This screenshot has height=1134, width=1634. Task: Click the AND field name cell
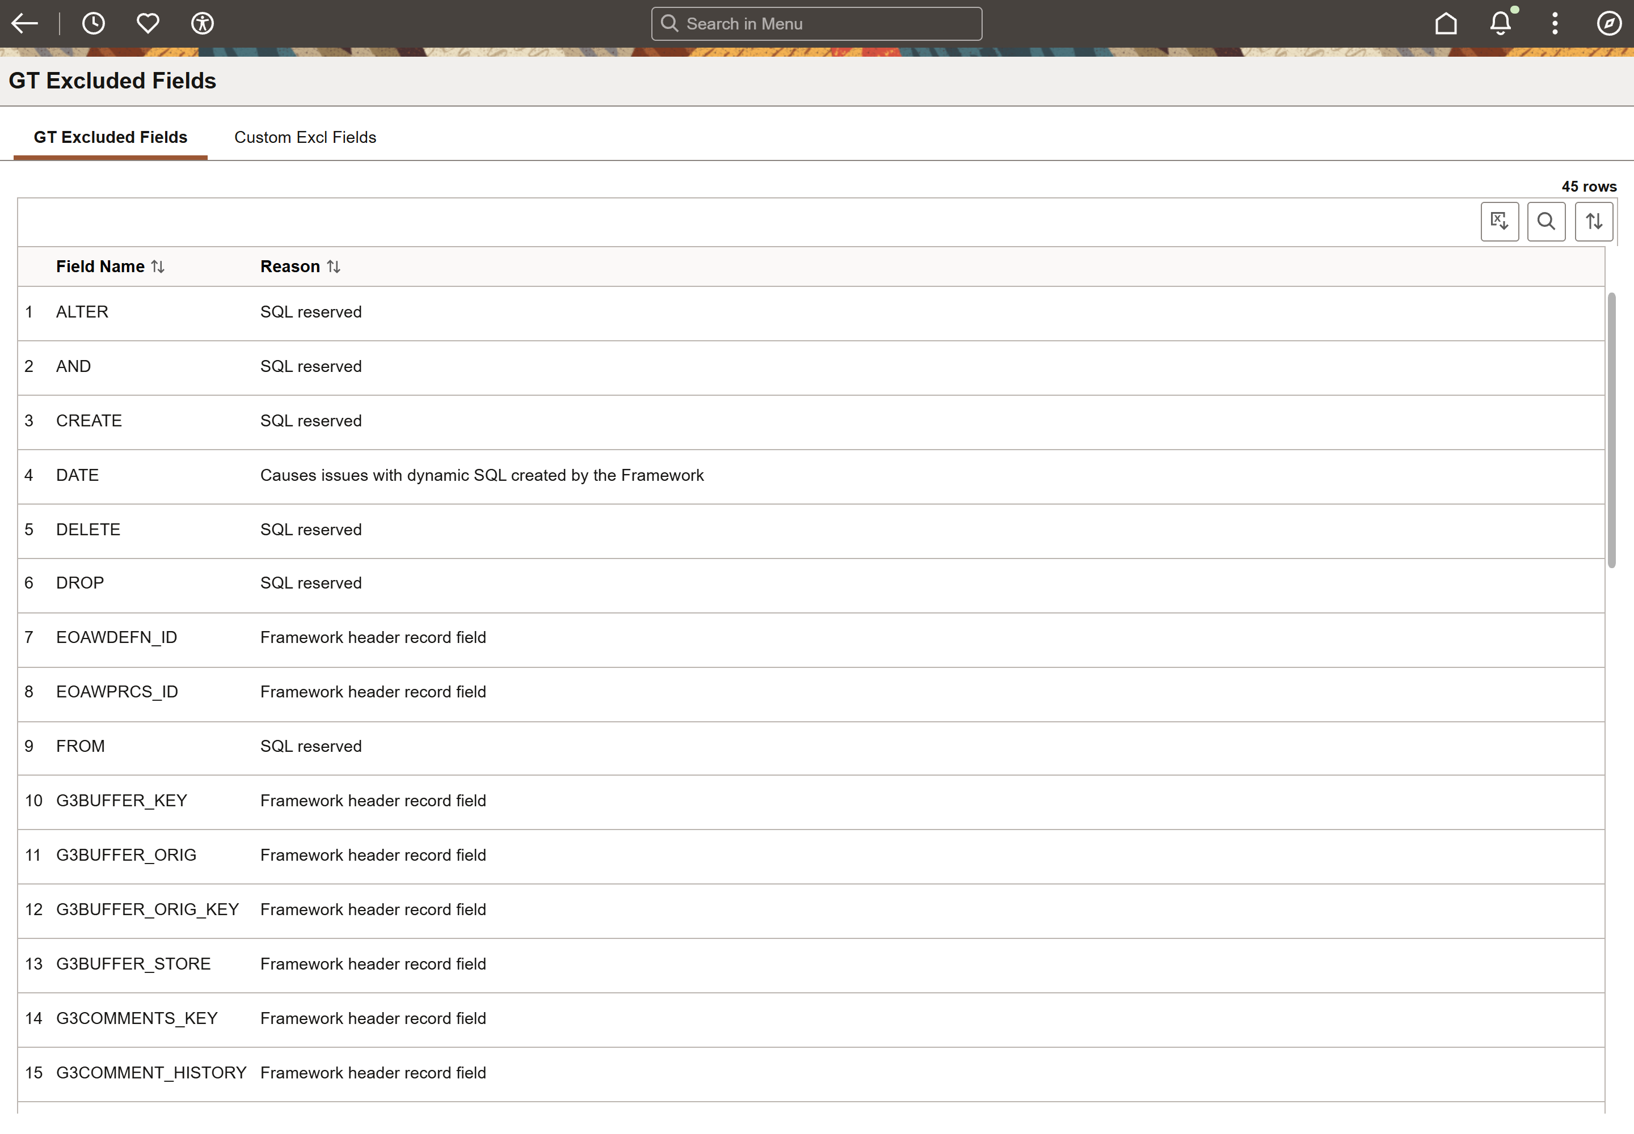click(x=74, y=367)
